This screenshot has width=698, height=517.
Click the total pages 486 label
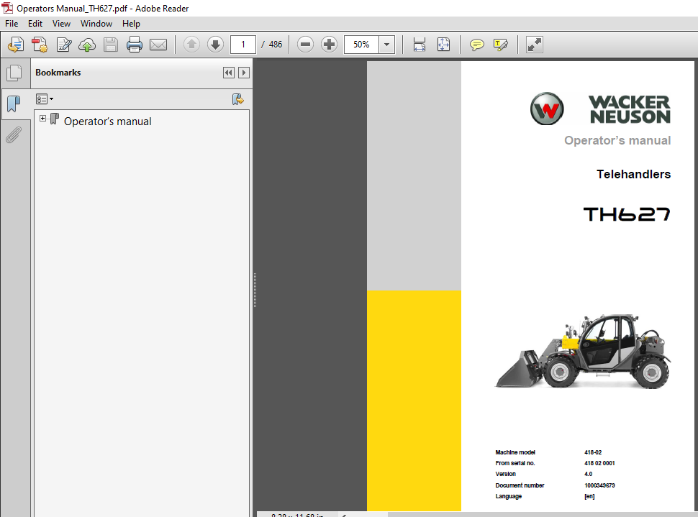(x=276, y=45)
